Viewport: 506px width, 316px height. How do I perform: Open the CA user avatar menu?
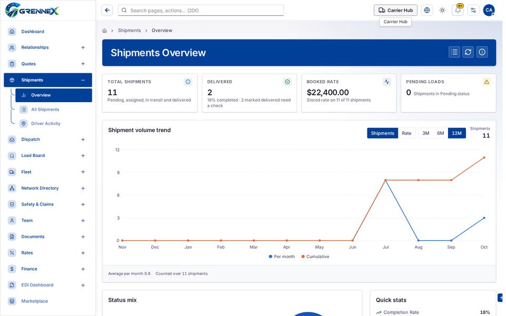[x=489, y=11]
